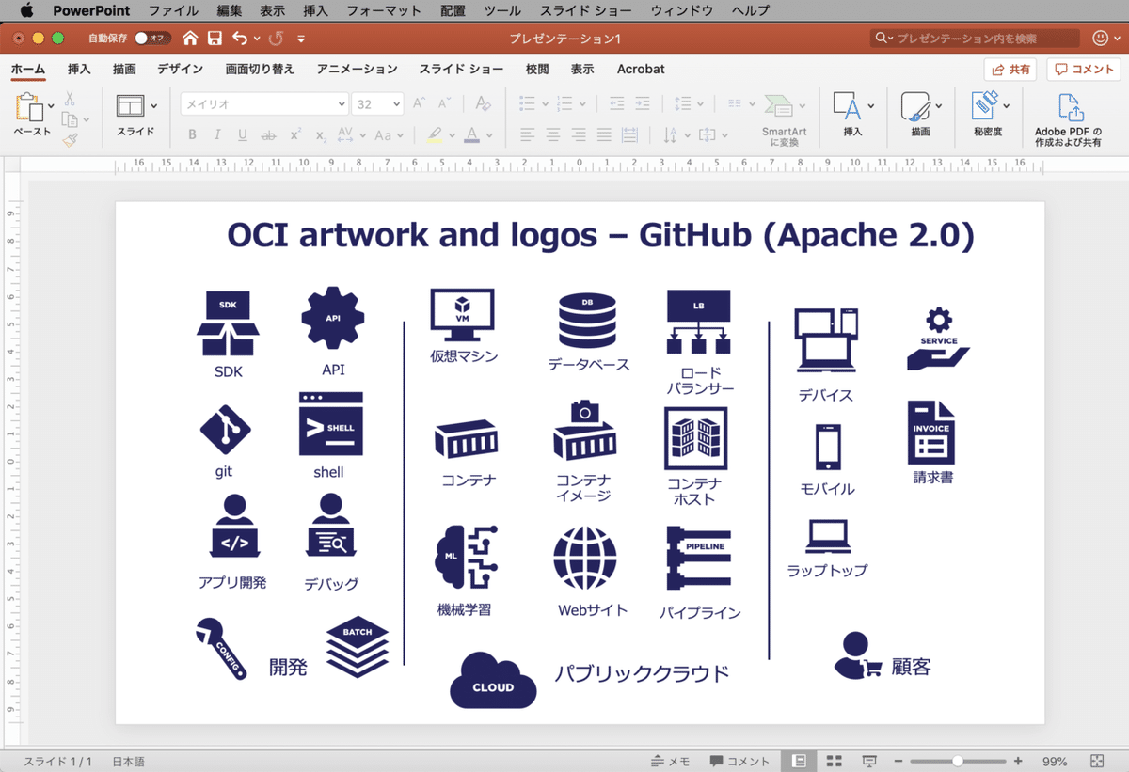Click the コメント button at top right
This screenshot has width=1129, height=772.
click(1083, 70)
